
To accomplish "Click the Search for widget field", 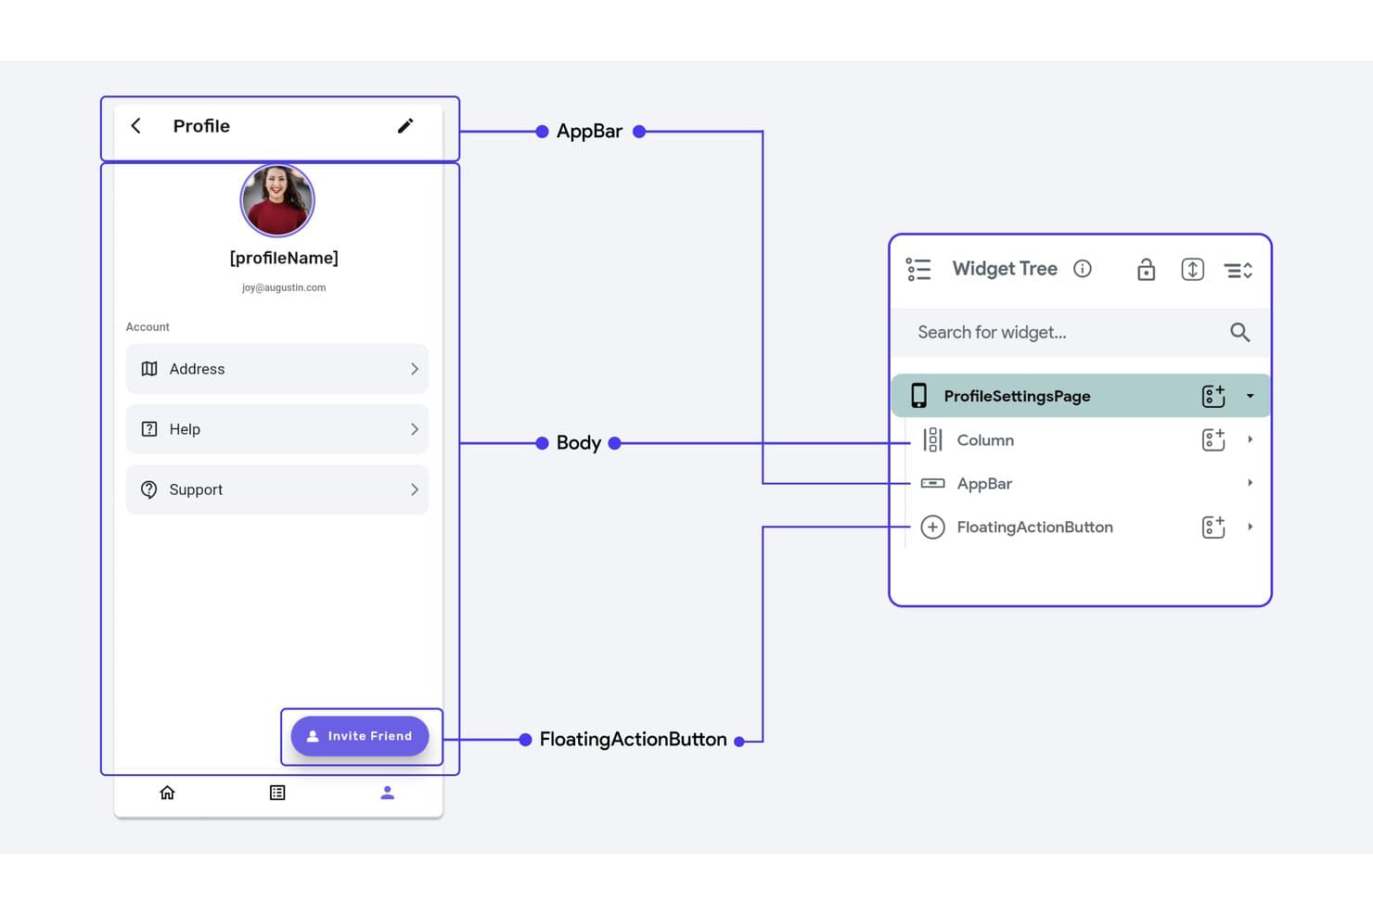I will [1080, 332].
